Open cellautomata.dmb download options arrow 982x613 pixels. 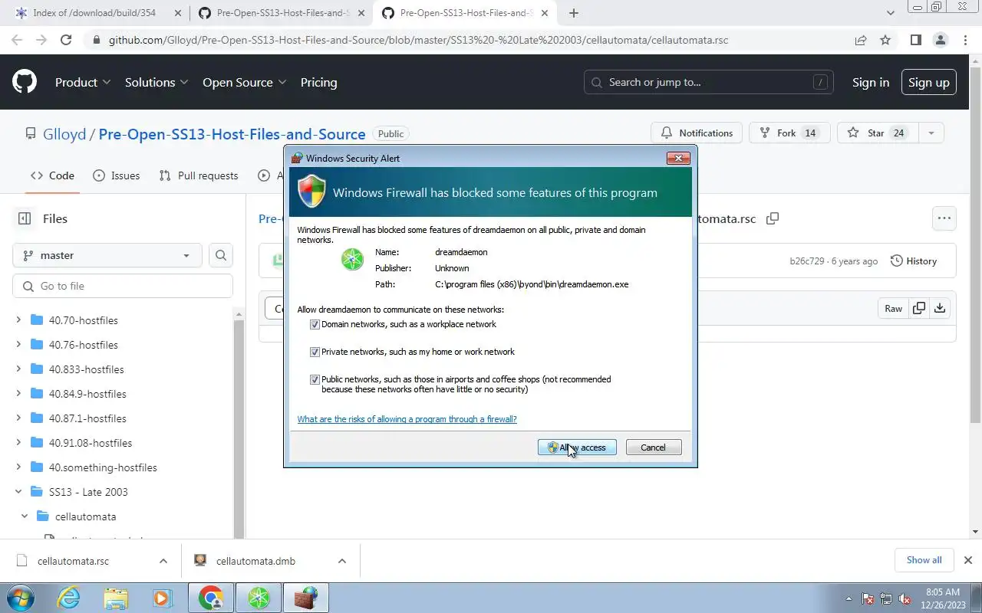(x=341, y=561)
